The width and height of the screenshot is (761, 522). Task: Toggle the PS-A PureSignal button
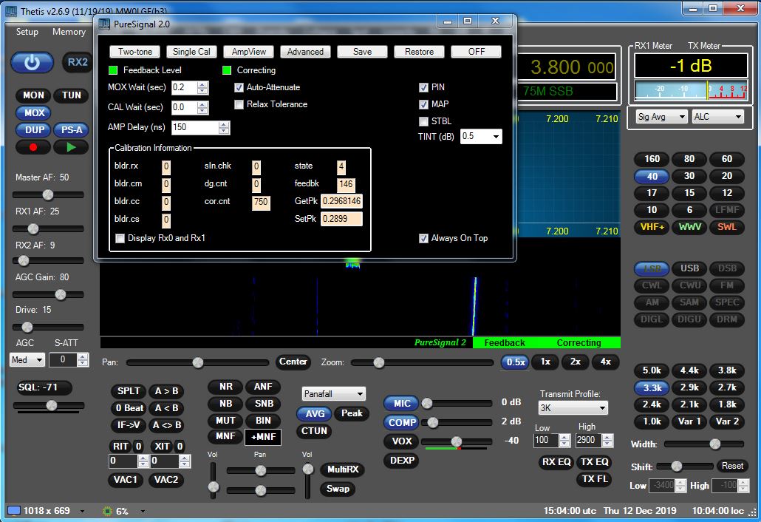pos(72,129)
